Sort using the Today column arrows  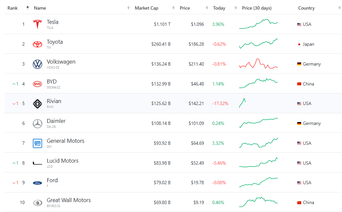point(236,8)
